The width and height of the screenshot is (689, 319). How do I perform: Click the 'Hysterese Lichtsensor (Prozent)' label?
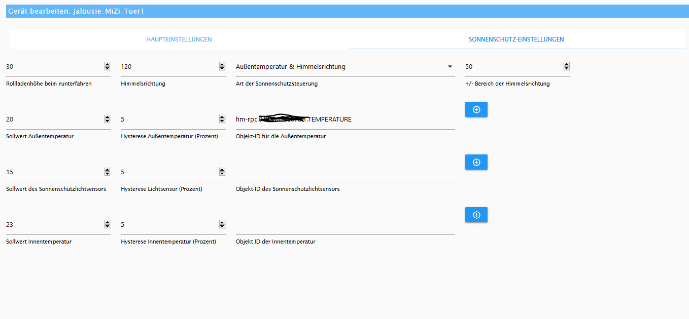(x=161, y=189)
